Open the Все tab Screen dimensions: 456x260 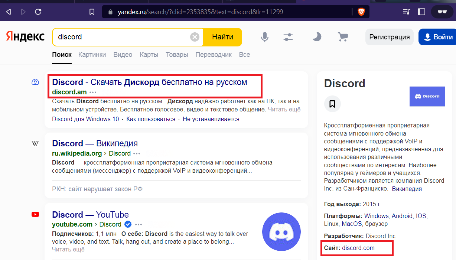click(244, 55)
